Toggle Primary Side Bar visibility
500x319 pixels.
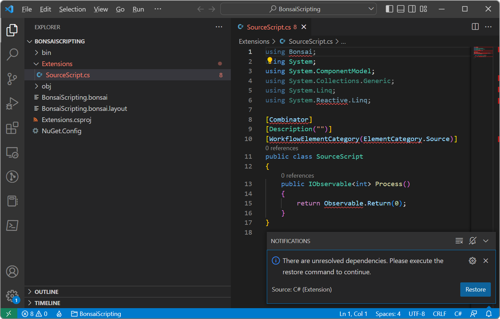point(390,9)
